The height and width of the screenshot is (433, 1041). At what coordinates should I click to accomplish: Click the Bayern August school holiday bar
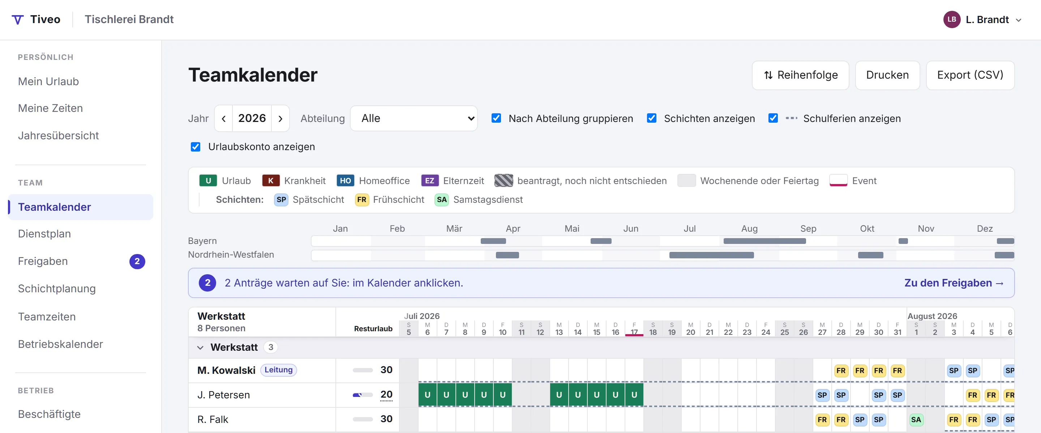(764, 241)
